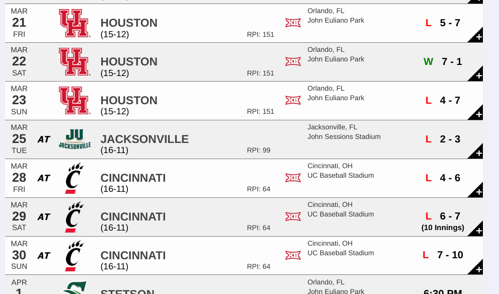Click Jacksonville JU logo
This screenshot has width=499, height=294.
tap(75, 139)
